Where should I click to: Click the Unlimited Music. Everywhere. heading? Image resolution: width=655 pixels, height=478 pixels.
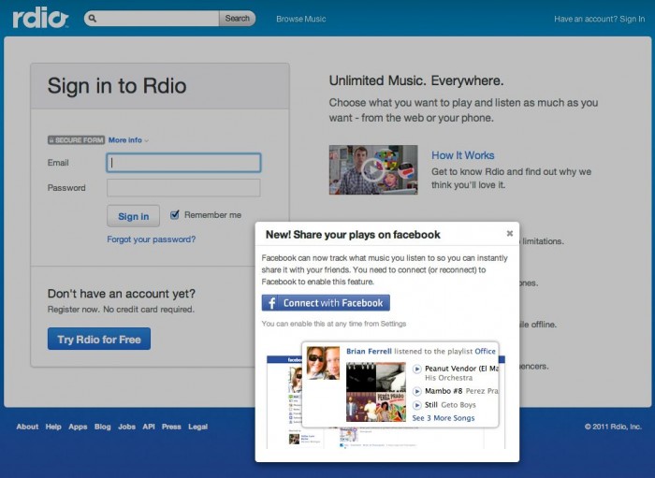(416, 80)
